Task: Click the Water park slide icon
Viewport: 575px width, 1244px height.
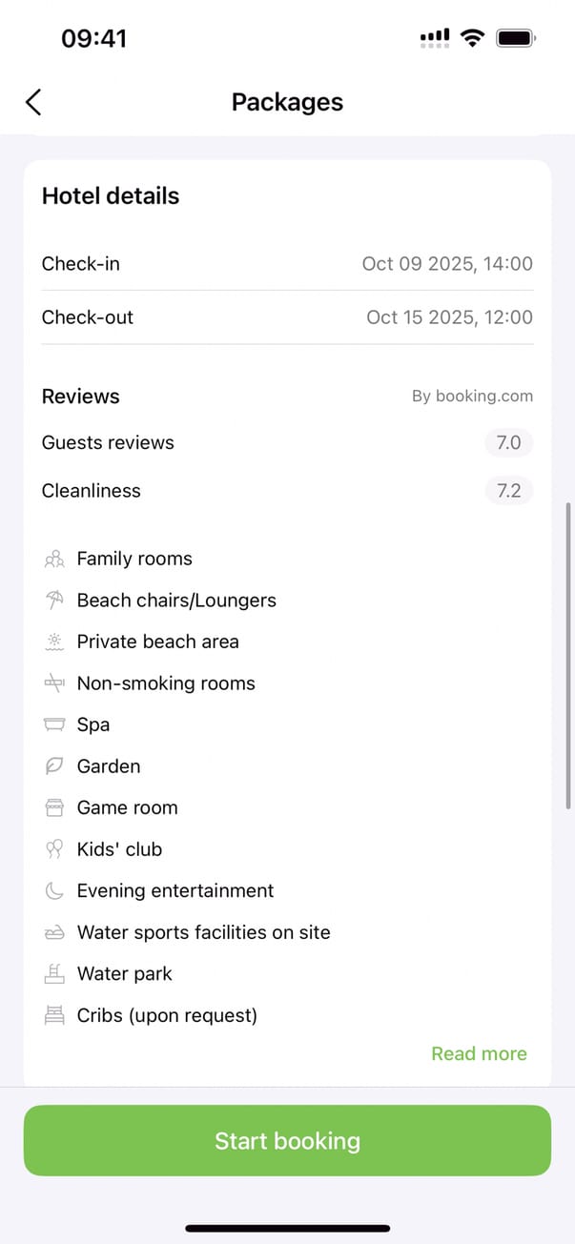Action: coord(54,973)
